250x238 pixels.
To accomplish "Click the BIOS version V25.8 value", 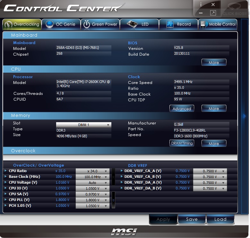I will click(x=201, y=48).
